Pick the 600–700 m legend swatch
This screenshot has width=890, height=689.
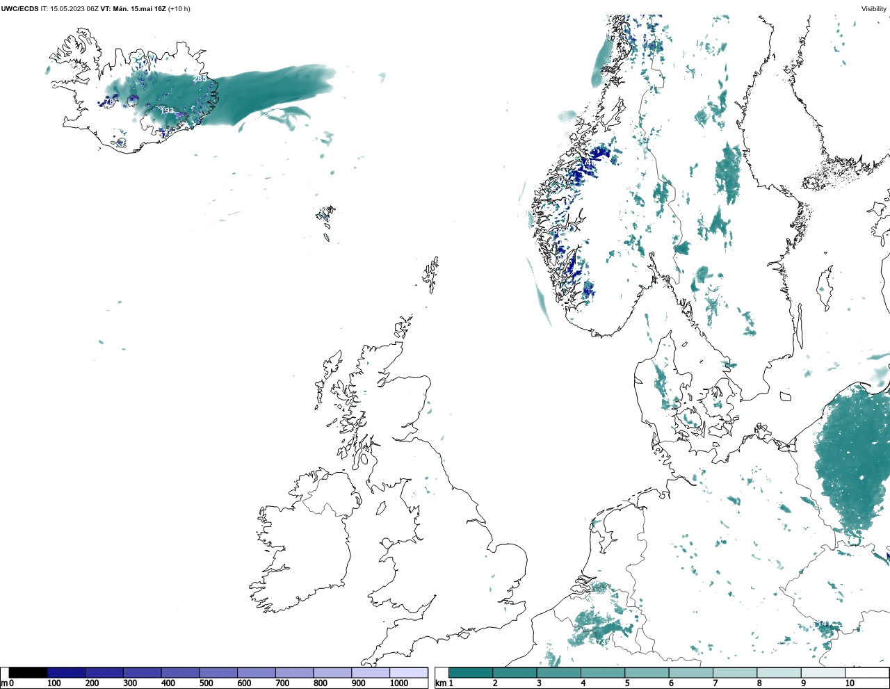coord(257,672)
